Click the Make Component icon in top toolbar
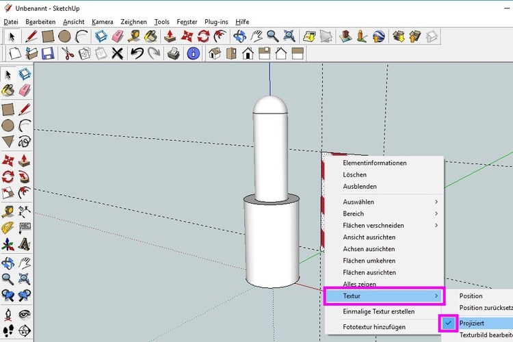The height and width of the screenshot is (342, 513). [x=101, y=36]
